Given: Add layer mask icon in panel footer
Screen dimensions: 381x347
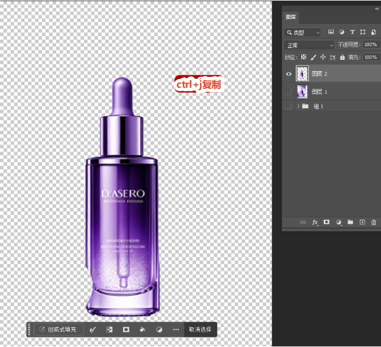Looking at the screenshot, I should [326, 222].
